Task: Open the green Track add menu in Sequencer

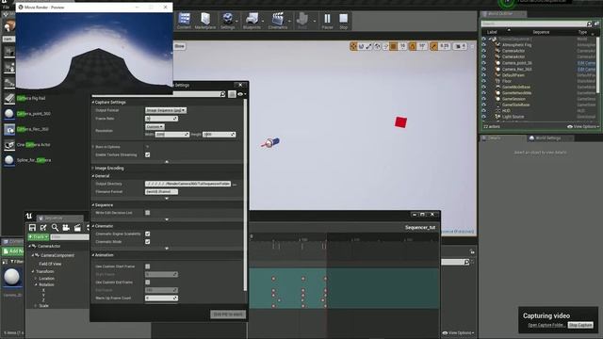Action: click(38, 237)
